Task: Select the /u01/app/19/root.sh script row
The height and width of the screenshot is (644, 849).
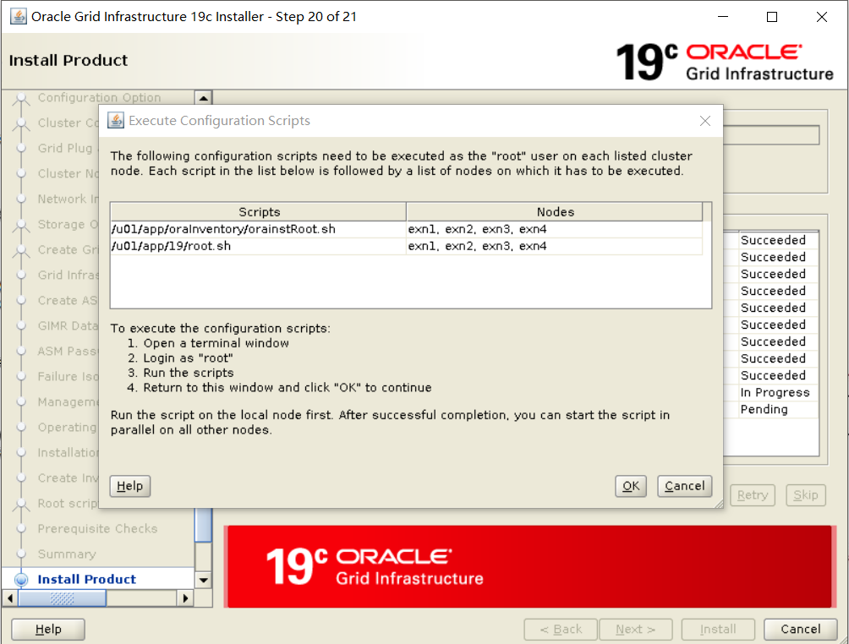Action: tap(406, 246)
